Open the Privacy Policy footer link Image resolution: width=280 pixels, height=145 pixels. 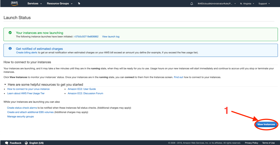251,143
